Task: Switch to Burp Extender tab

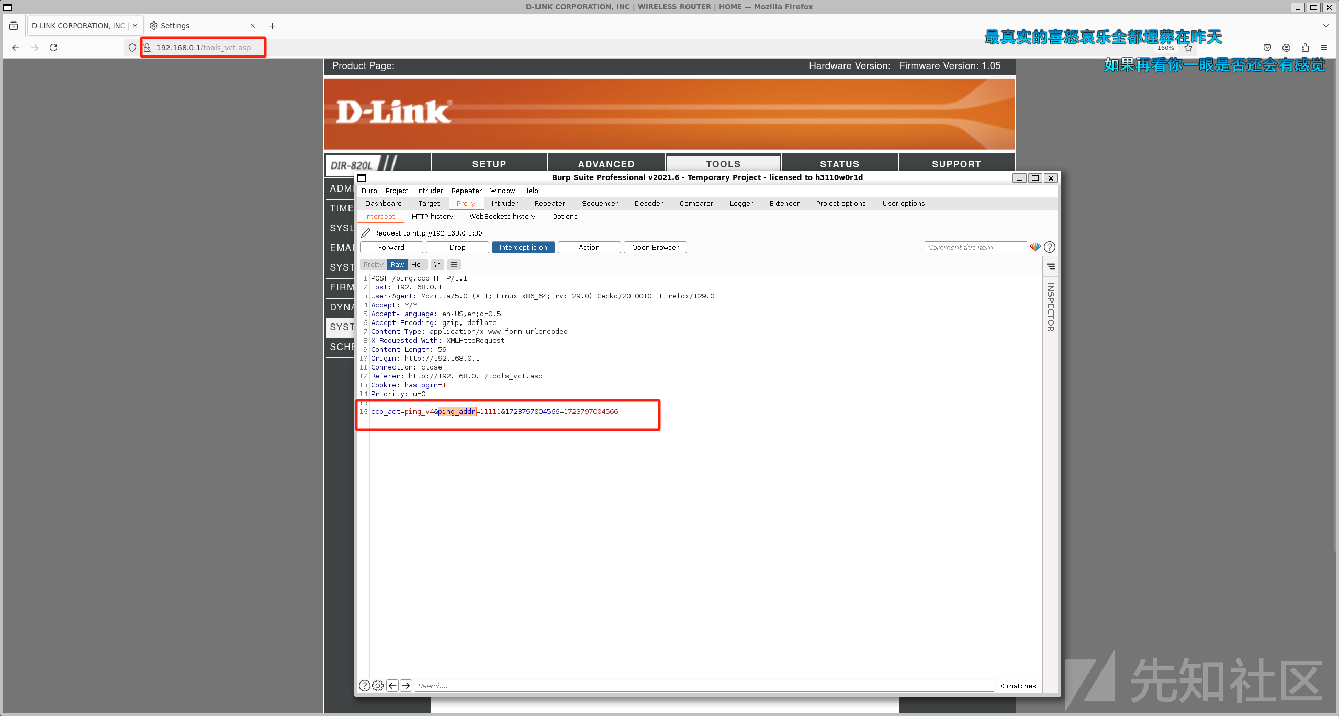Action: 784,203
